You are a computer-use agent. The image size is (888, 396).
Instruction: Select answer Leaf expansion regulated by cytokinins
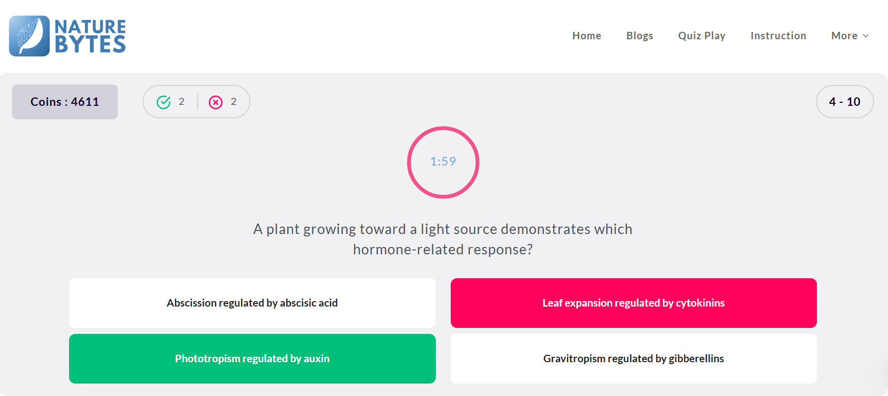click(x=634, y=303)
